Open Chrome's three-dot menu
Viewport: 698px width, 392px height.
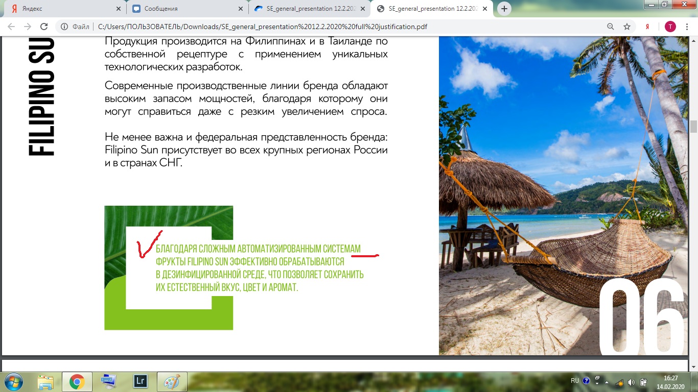686,27
